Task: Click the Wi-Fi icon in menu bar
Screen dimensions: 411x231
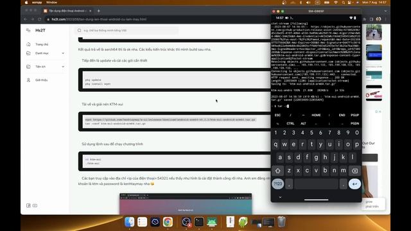Action: pyautogui.click(x=335, y=3)
